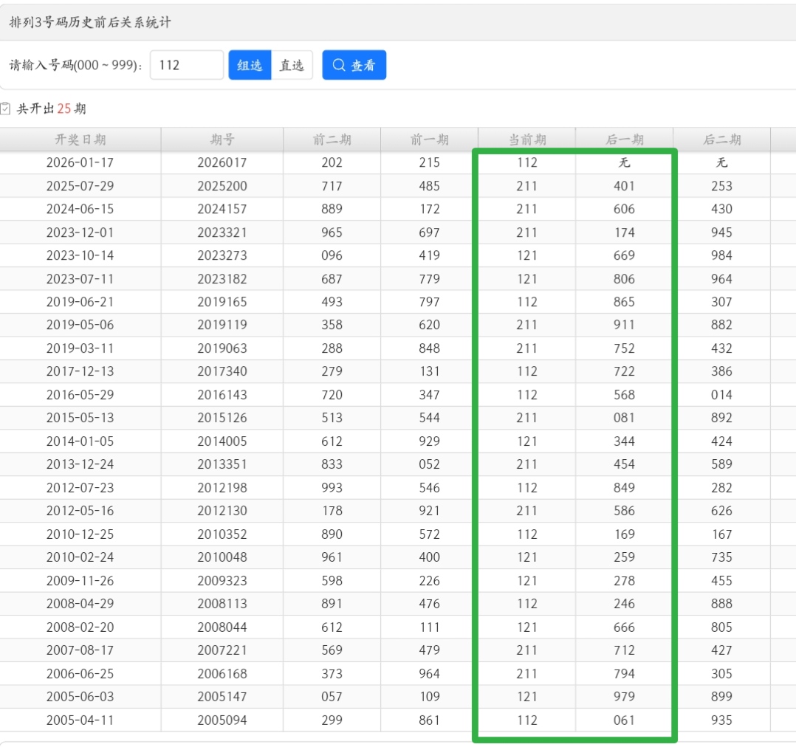Click the magnifier icon in 查看 button
796x747 pixels.
[339, 65]
